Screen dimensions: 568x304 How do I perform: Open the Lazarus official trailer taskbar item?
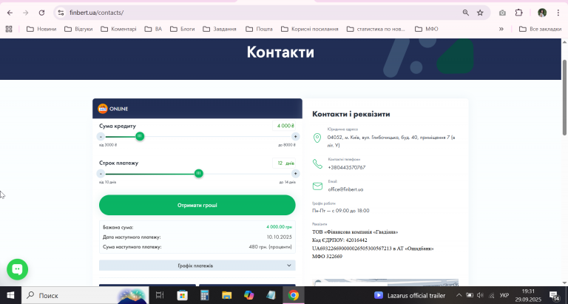(410, 295)
